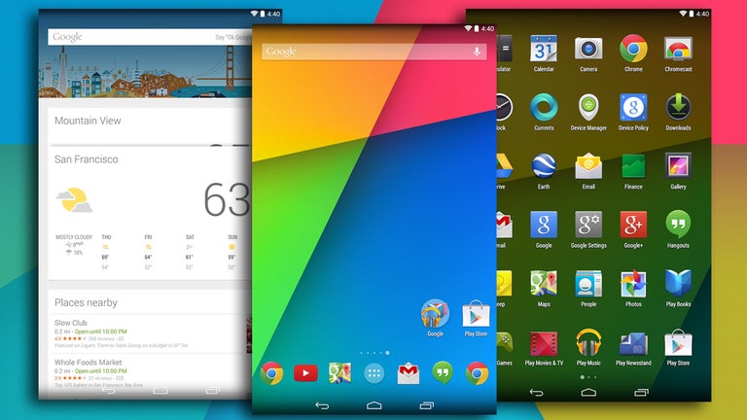Viewport: 747px width, 420px height.
Task: Tap Home on the center screen navigation bar
Action: tap(373, 405)
